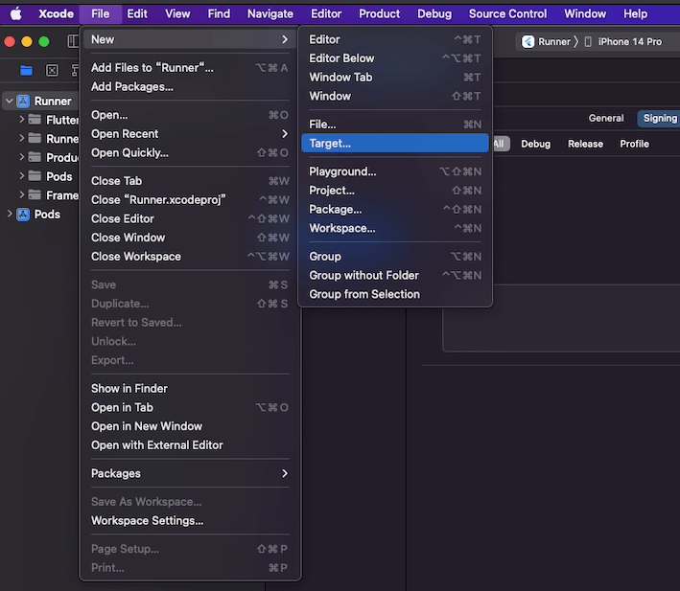Click Add Files to "Runner"...
This screenshot has width=680, height=591.
point(190,68)
